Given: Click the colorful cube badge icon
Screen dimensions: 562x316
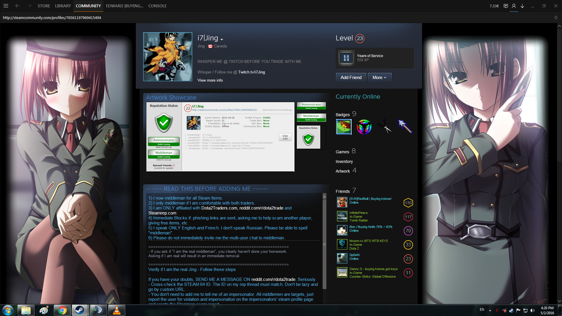Looking at the screenshot, I should click(364, 127).
